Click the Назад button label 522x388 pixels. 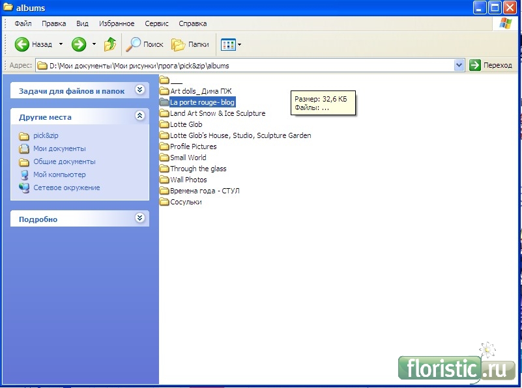[42, 44]
